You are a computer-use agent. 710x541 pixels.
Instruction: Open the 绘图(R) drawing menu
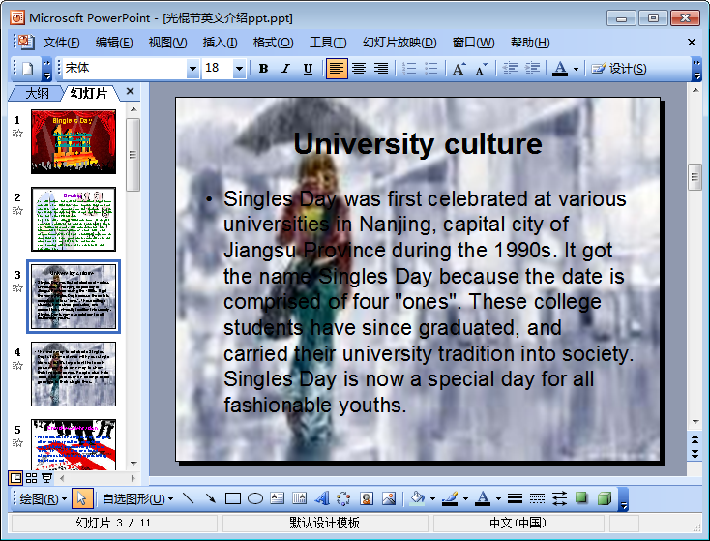click(x=43, y=498)
